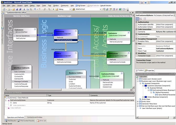This screenshot has height=125, width=176.
Task: Switch Properties grid to Categorized view
Action: point(137,19)
